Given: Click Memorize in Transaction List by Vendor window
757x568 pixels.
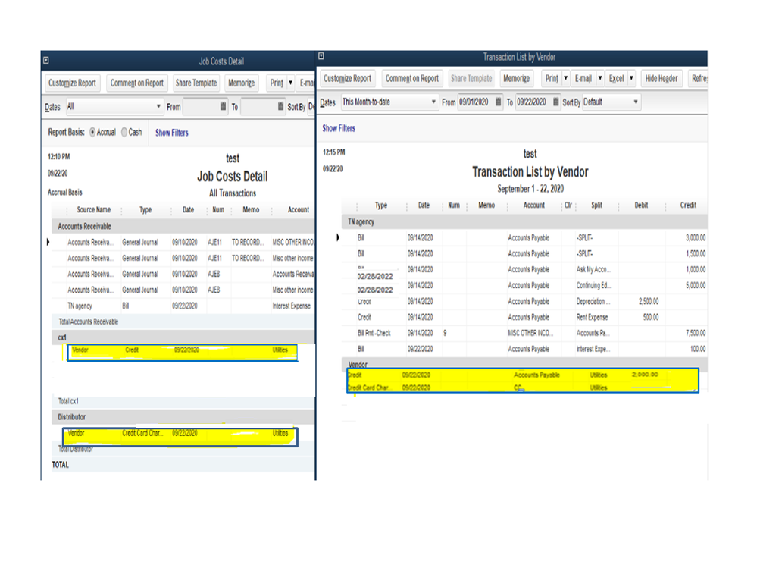Looking at the screenshot, I should tap(517, 79).
